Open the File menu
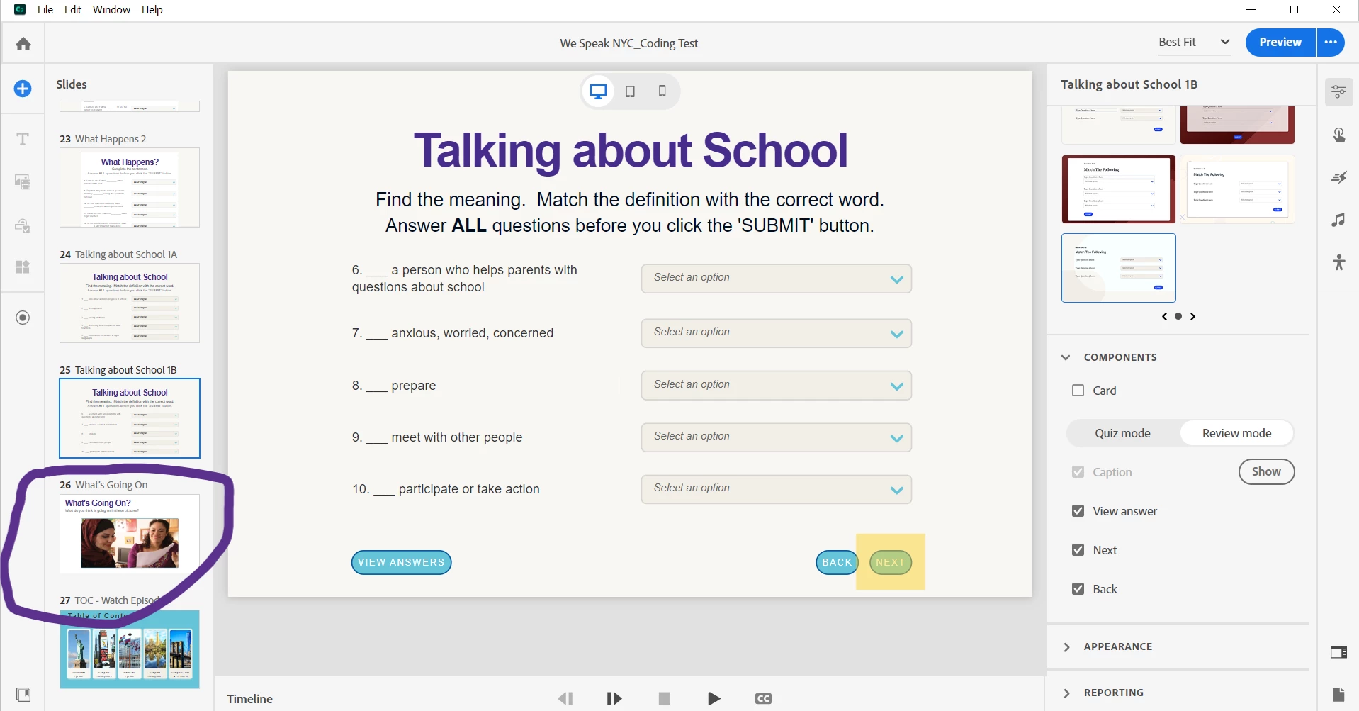 click(45, 9)
